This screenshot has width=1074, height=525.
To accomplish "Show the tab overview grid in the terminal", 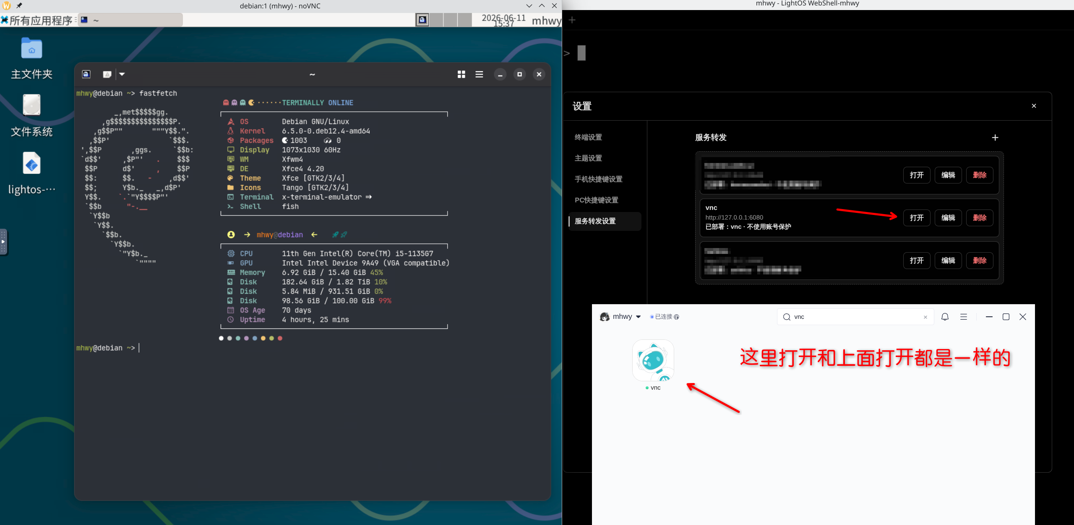I will [461, 74].
